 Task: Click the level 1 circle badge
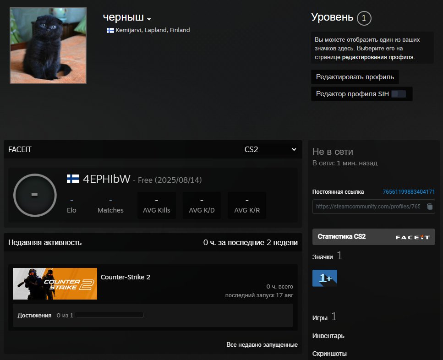[364, 18]
